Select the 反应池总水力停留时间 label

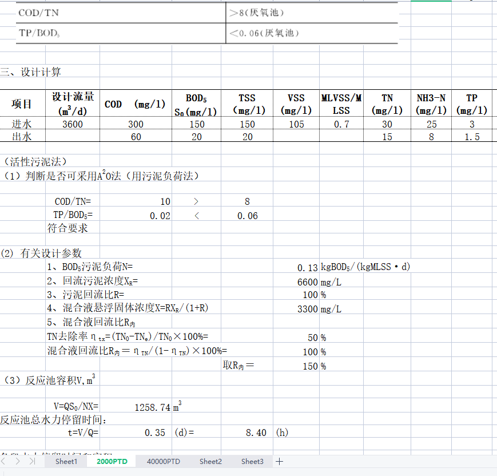(x=53, y=419)
